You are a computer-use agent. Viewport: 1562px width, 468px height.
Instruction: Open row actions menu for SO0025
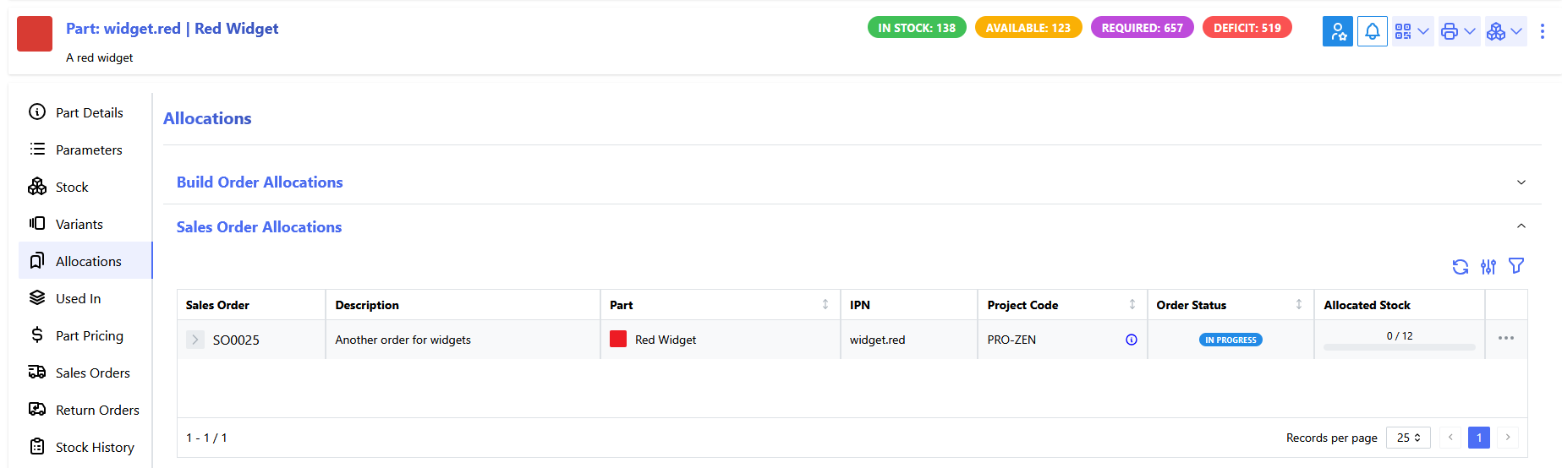coord(1505,338)
